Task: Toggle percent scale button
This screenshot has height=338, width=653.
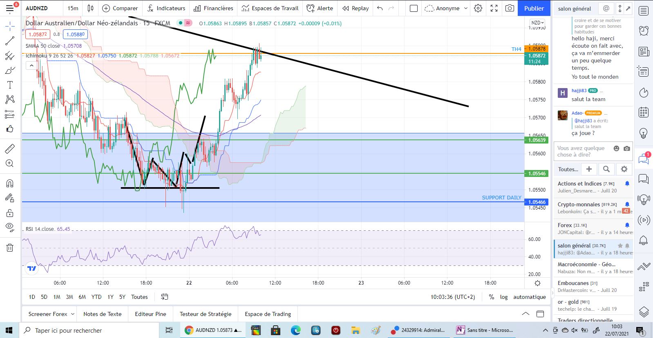Action: [491, 297]
